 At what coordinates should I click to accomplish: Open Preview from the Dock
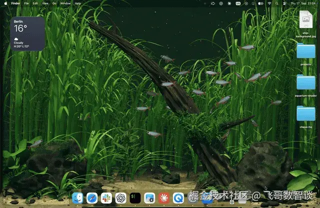click(149, 198)
